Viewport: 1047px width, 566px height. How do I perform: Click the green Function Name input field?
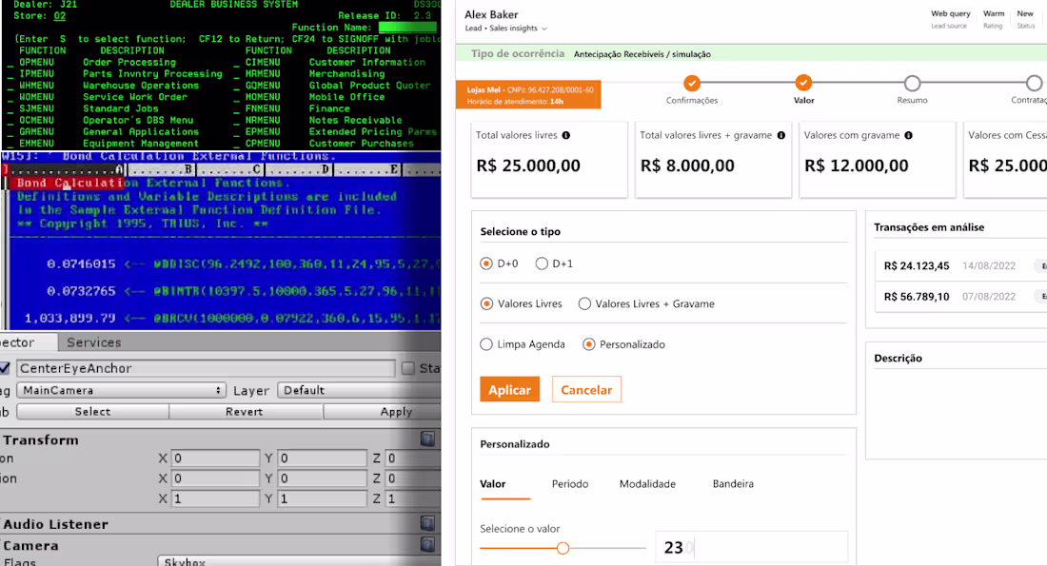[x=407, y=28]
